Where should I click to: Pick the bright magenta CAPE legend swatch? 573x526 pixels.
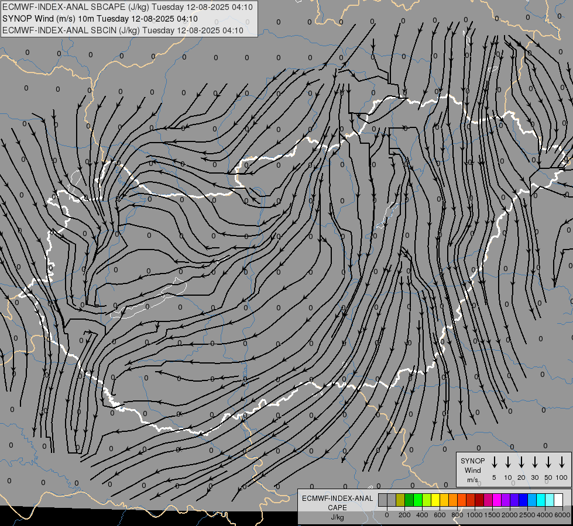click(497, 500)
